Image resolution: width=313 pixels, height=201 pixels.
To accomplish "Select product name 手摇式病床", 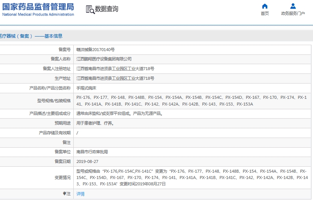I will pyautogui.click(x=86, y=88).
